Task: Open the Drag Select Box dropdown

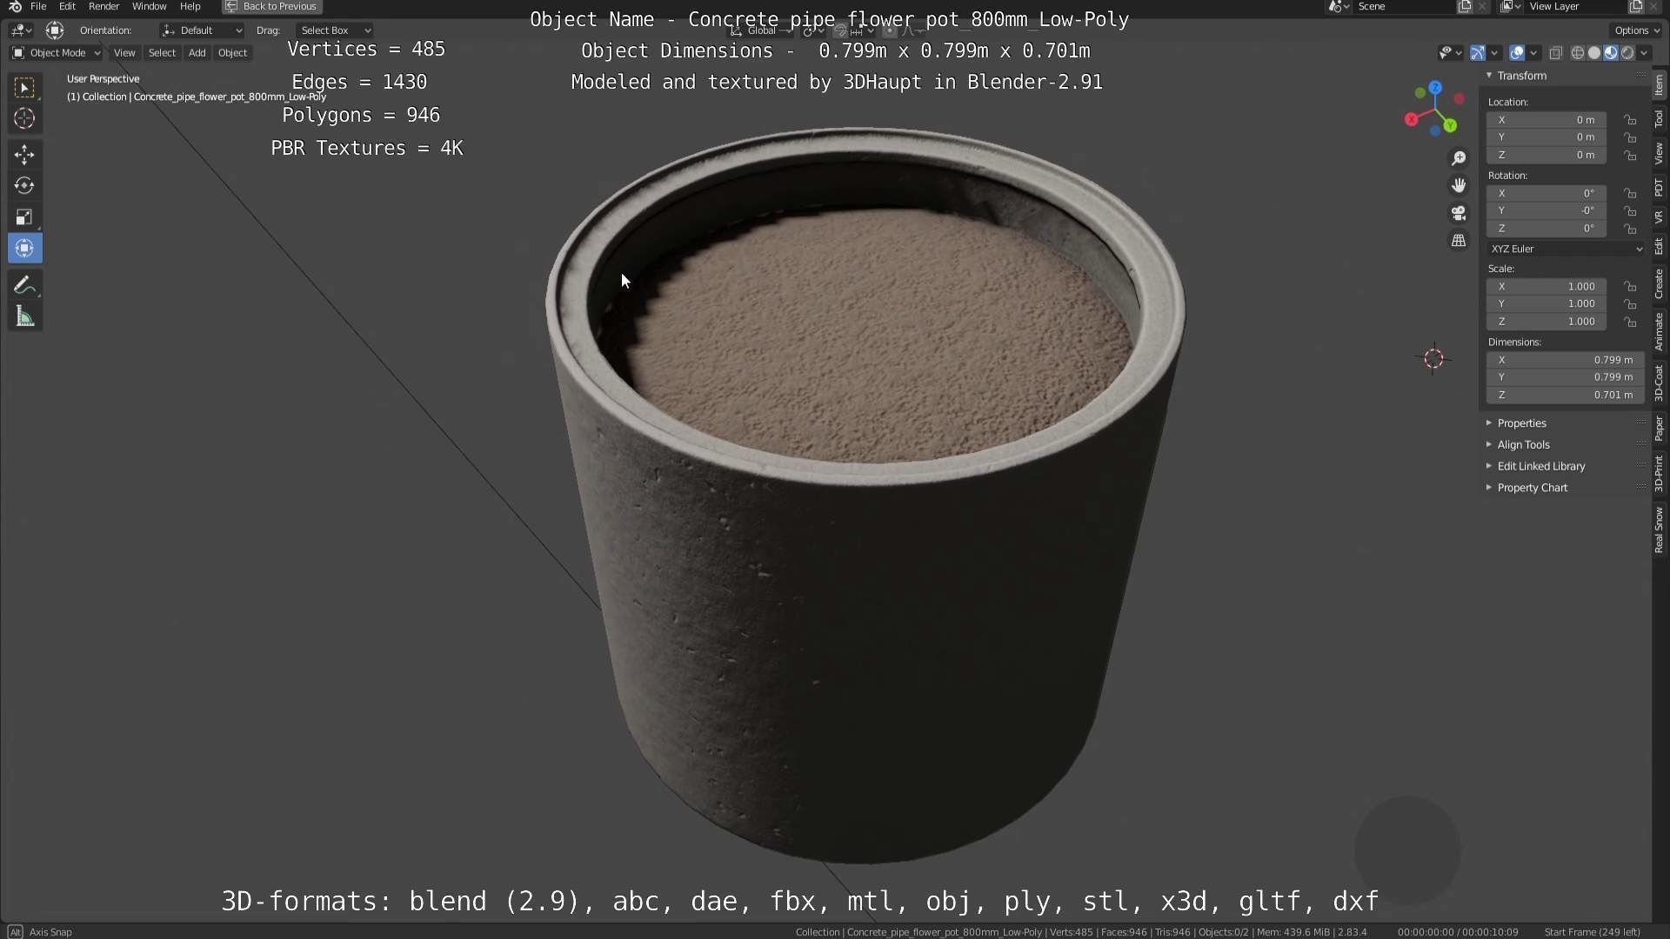Action: click(334, 30)
